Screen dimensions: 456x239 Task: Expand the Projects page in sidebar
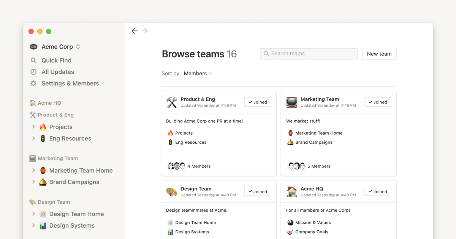pos(33,127)
